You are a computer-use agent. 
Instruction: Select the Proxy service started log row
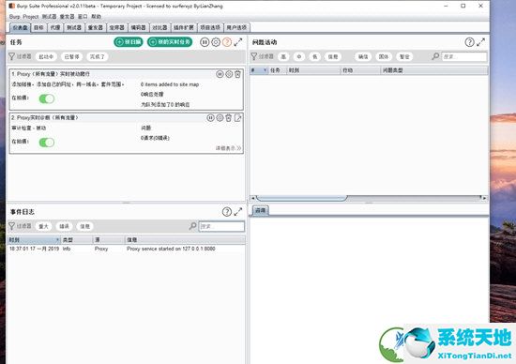pyautogui.click(x=127, y=249)
